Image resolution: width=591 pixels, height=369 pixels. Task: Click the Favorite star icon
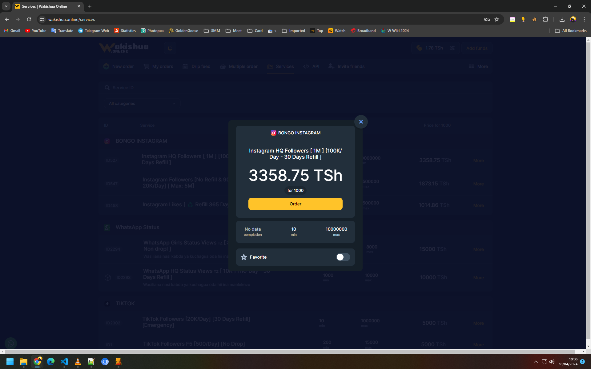point(244,257)
